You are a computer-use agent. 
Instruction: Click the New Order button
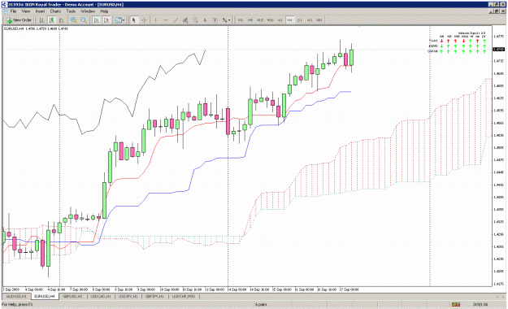pos(20,20)
